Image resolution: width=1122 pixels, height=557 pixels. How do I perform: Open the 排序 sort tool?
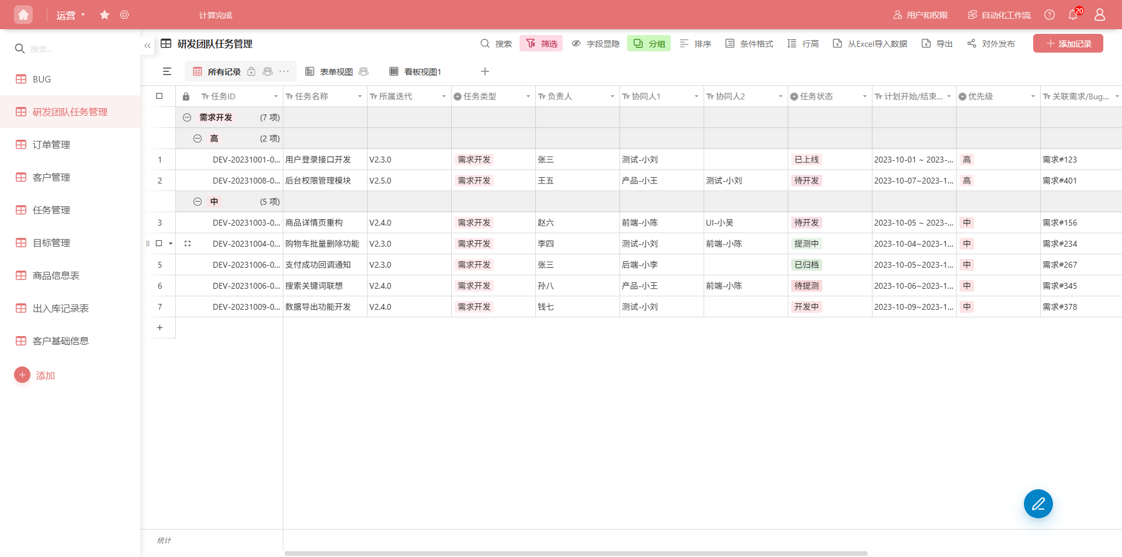click(695, 43)
